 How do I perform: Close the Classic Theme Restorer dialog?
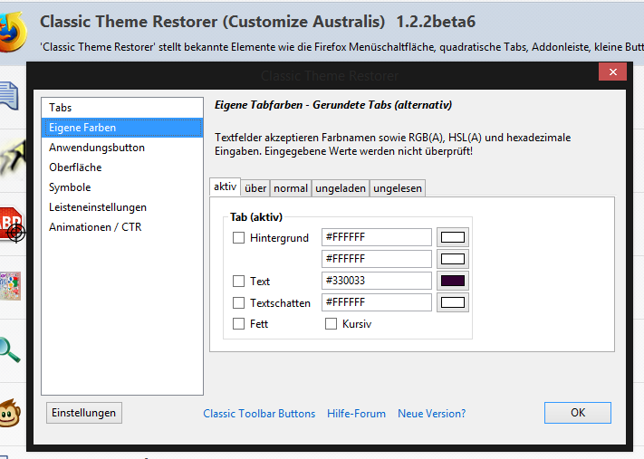coord(612,72)
